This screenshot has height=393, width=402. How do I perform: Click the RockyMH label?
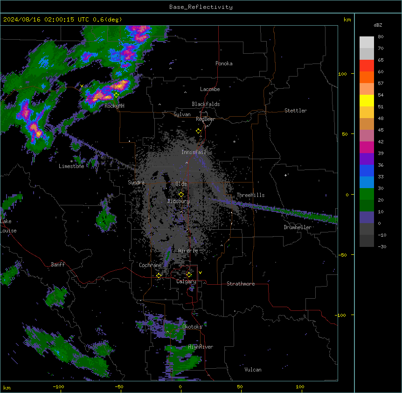pos(114,106)
